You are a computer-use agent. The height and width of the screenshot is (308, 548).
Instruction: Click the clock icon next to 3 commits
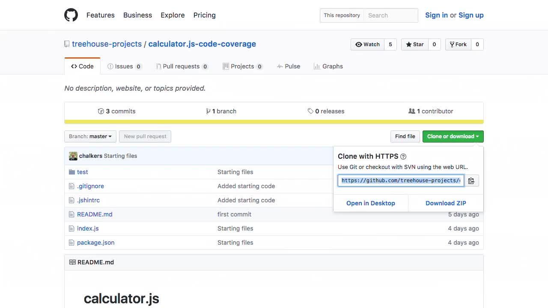coord(101,111)
